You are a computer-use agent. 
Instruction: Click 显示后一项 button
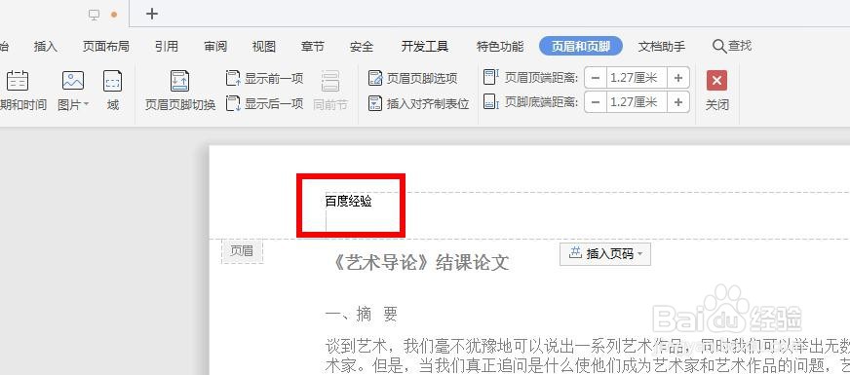pos(264,103)
